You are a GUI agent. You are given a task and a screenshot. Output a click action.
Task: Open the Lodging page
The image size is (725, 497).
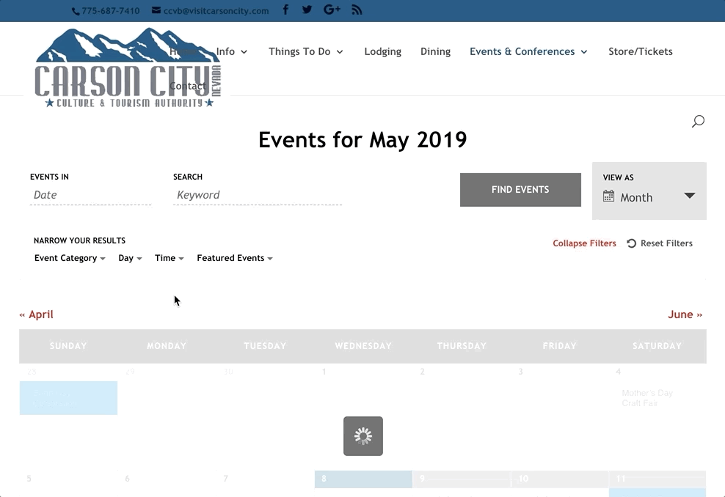(382, 51)
